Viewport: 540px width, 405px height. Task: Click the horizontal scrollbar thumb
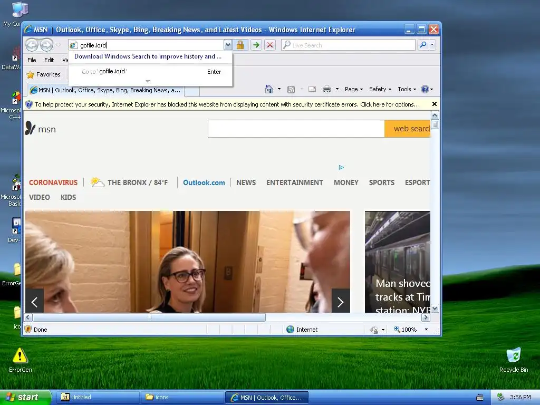coord(149,317)
